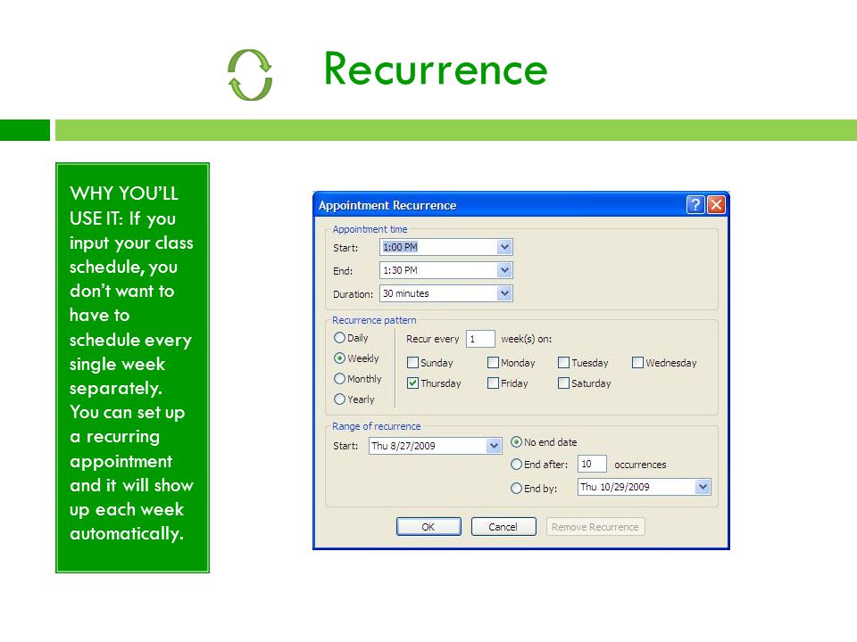Uncheck the Thursday checkbox
Viewport: 857px width, 642px height.
[412, 383]
